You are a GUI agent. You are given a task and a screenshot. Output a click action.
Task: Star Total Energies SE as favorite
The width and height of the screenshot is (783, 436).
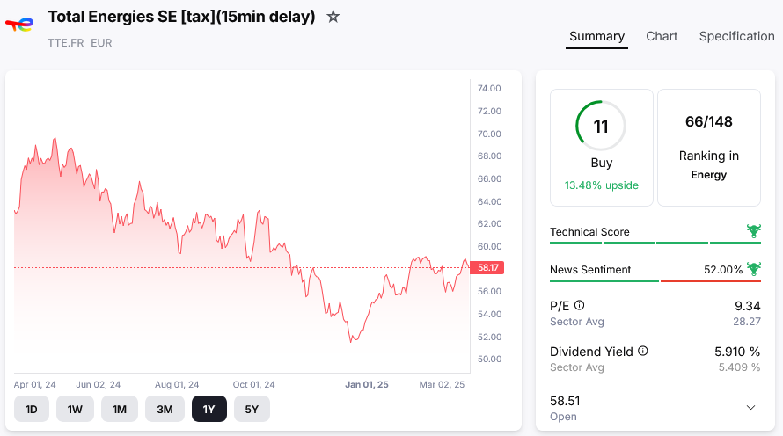(333, 17)
